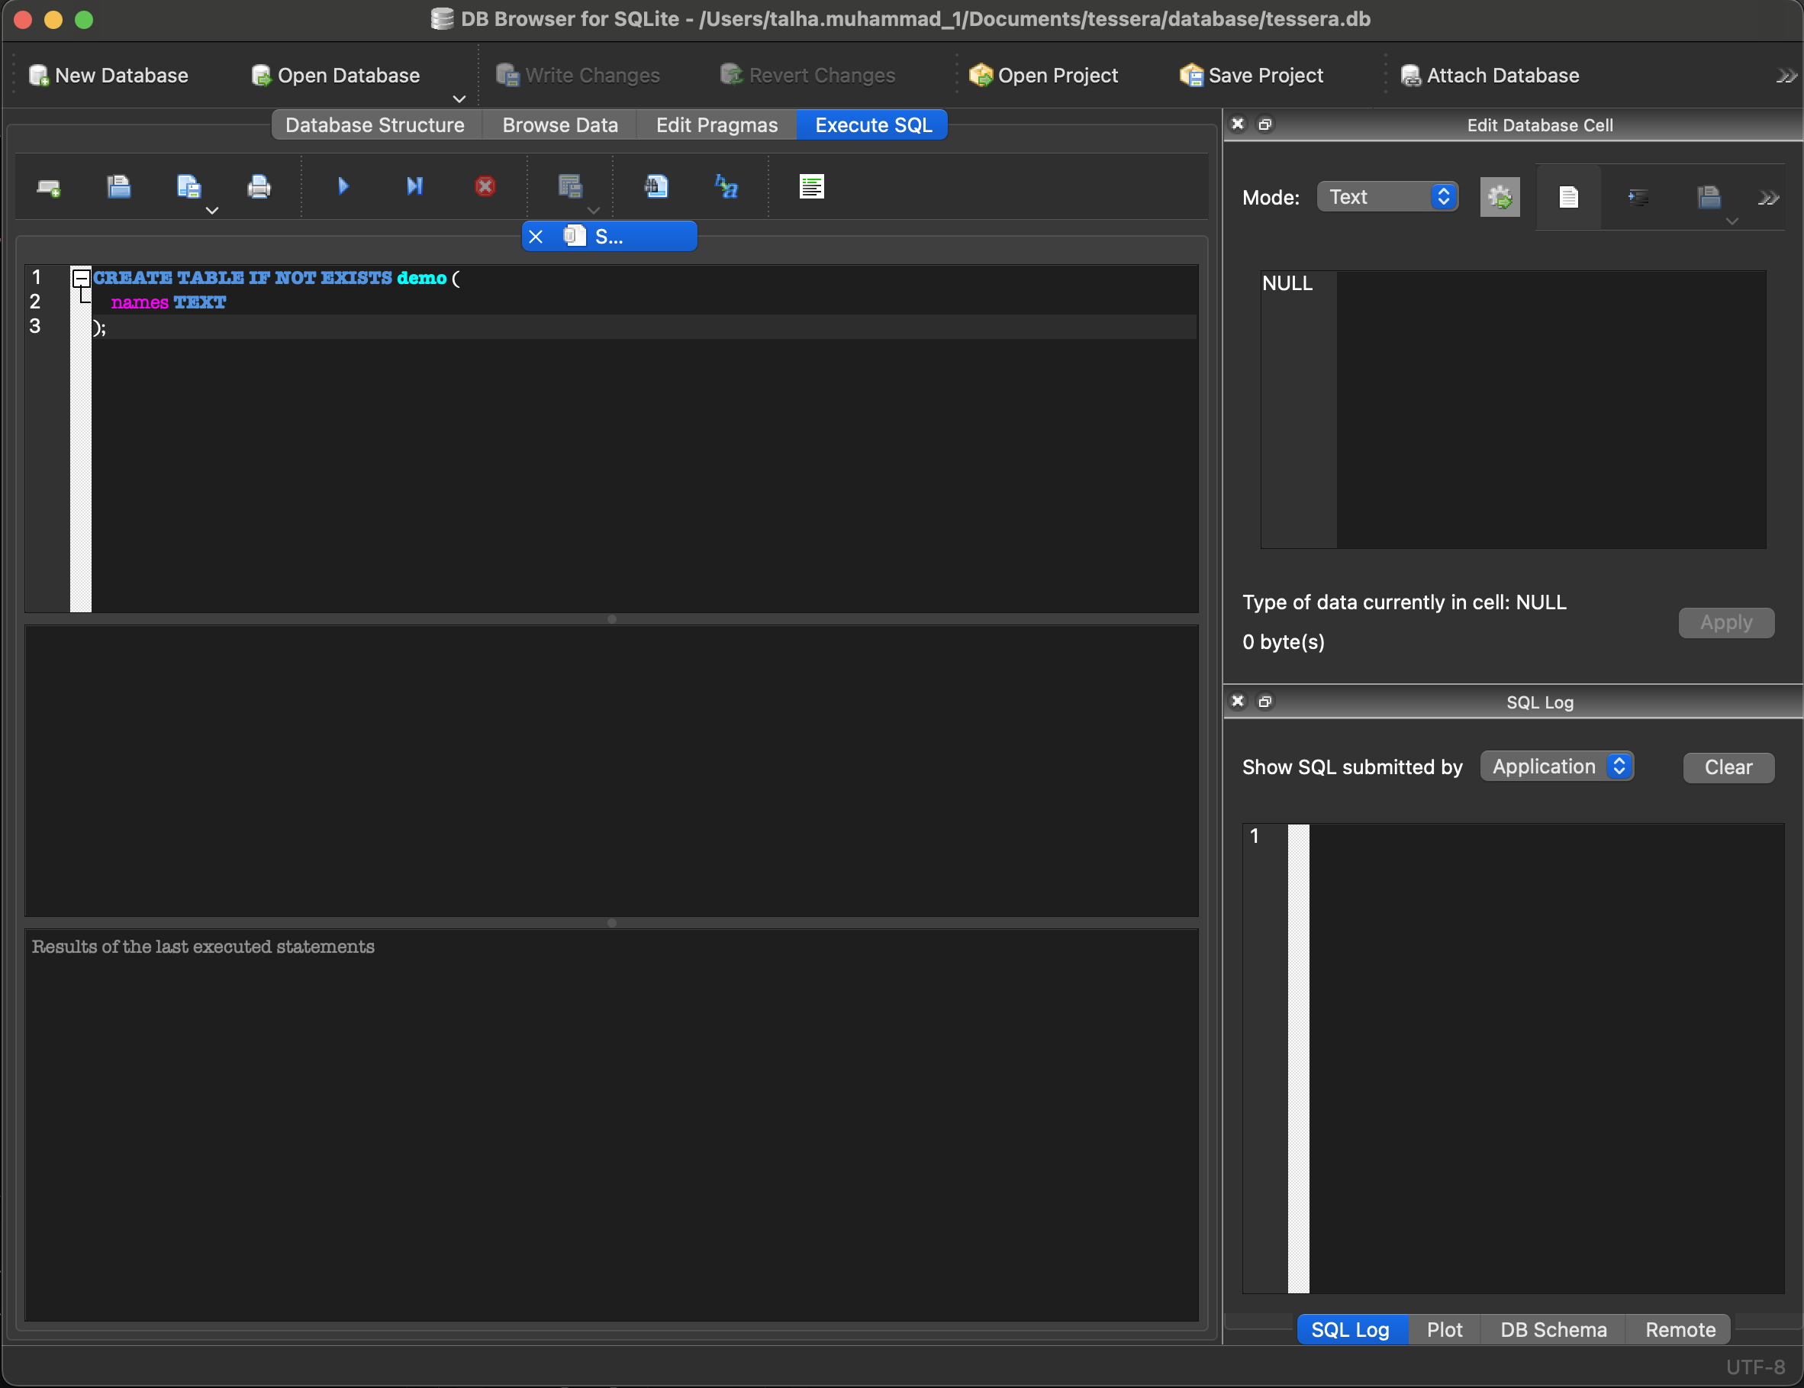Open the Application submitted-by dropdown
The width and height of the screenshot is (1804, 1388).
(x=1558, y=767)
